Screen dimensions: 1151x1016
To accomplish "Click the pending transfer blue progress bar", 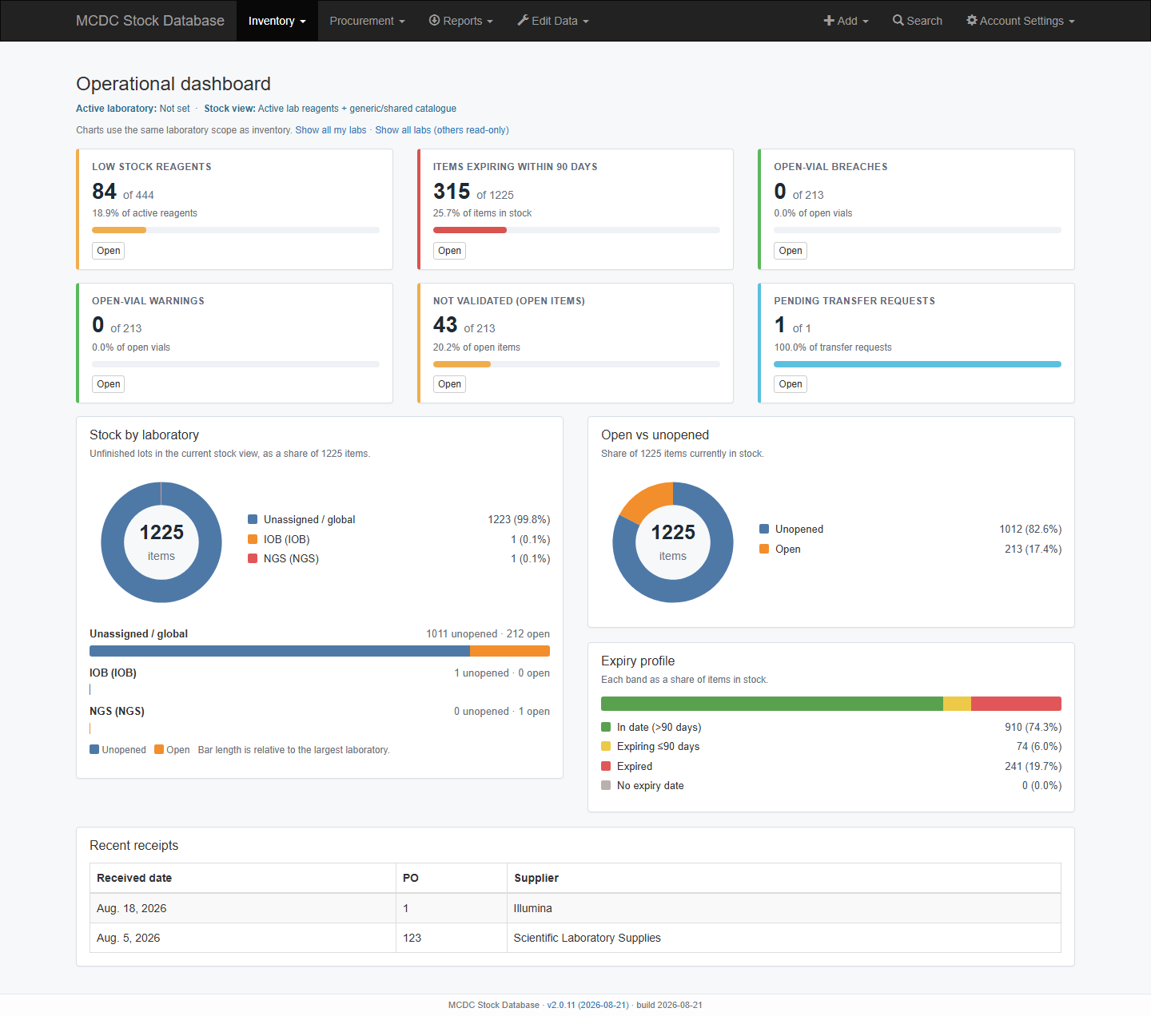I will tap(918, 364).
